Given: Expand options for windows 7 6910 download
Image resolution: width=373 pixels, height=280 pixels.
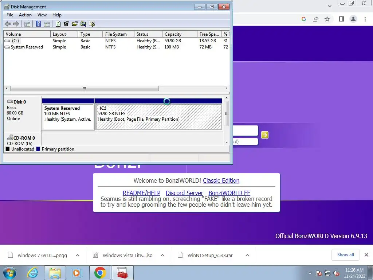Looking at the screenshot, I should click(x=78, y=255).
